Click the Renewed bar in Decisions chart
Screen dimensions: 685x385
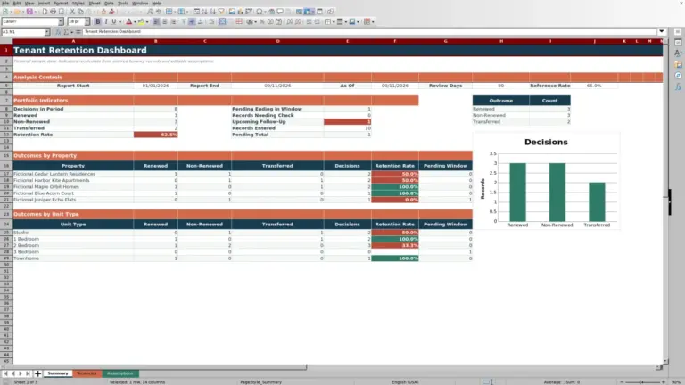coord(517,192)
